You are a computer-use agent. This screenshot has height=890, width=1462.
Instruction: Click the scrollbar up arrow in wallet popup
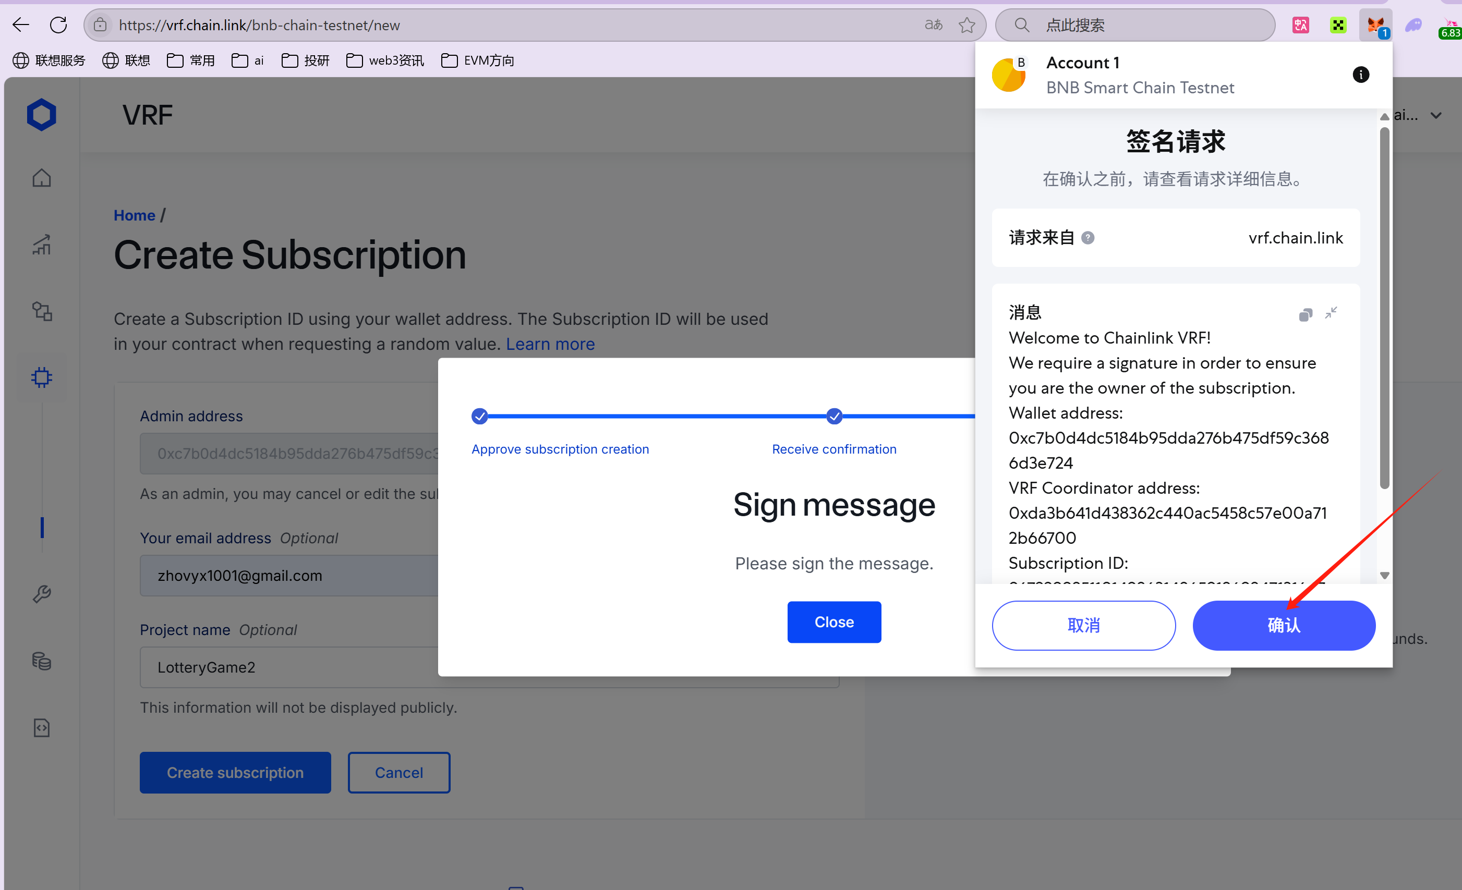tap(1384, 117)
